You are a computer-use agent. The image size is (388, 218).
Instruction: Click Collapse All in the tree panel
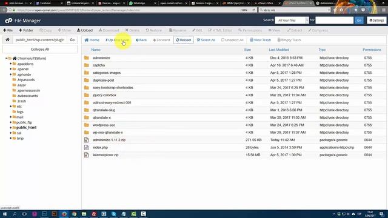pos(40,49)
